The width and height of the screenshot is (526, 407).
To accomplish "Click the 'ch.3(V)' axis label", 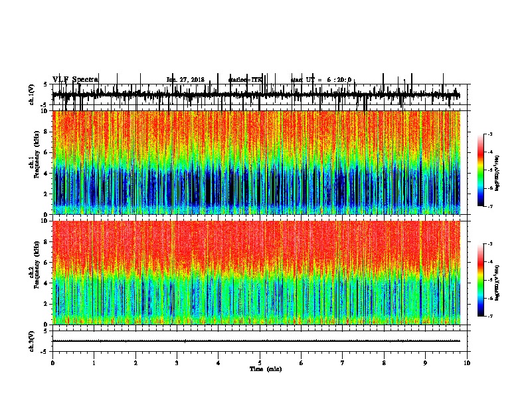I will tap(32, 341).
